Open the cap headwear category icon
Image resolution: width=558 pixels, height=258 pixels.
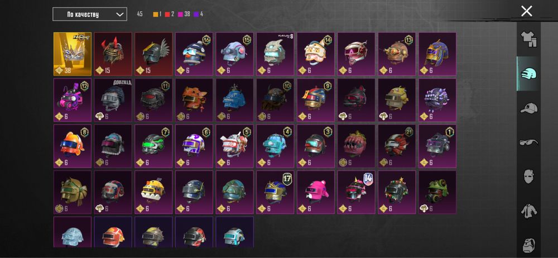[529, 108]
